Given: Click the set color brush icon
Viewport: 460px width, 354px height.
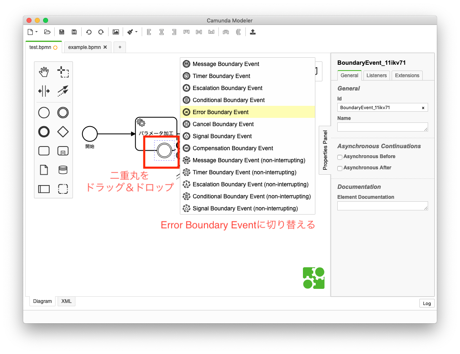Looking at the screenshot, I should pos(130,32).
